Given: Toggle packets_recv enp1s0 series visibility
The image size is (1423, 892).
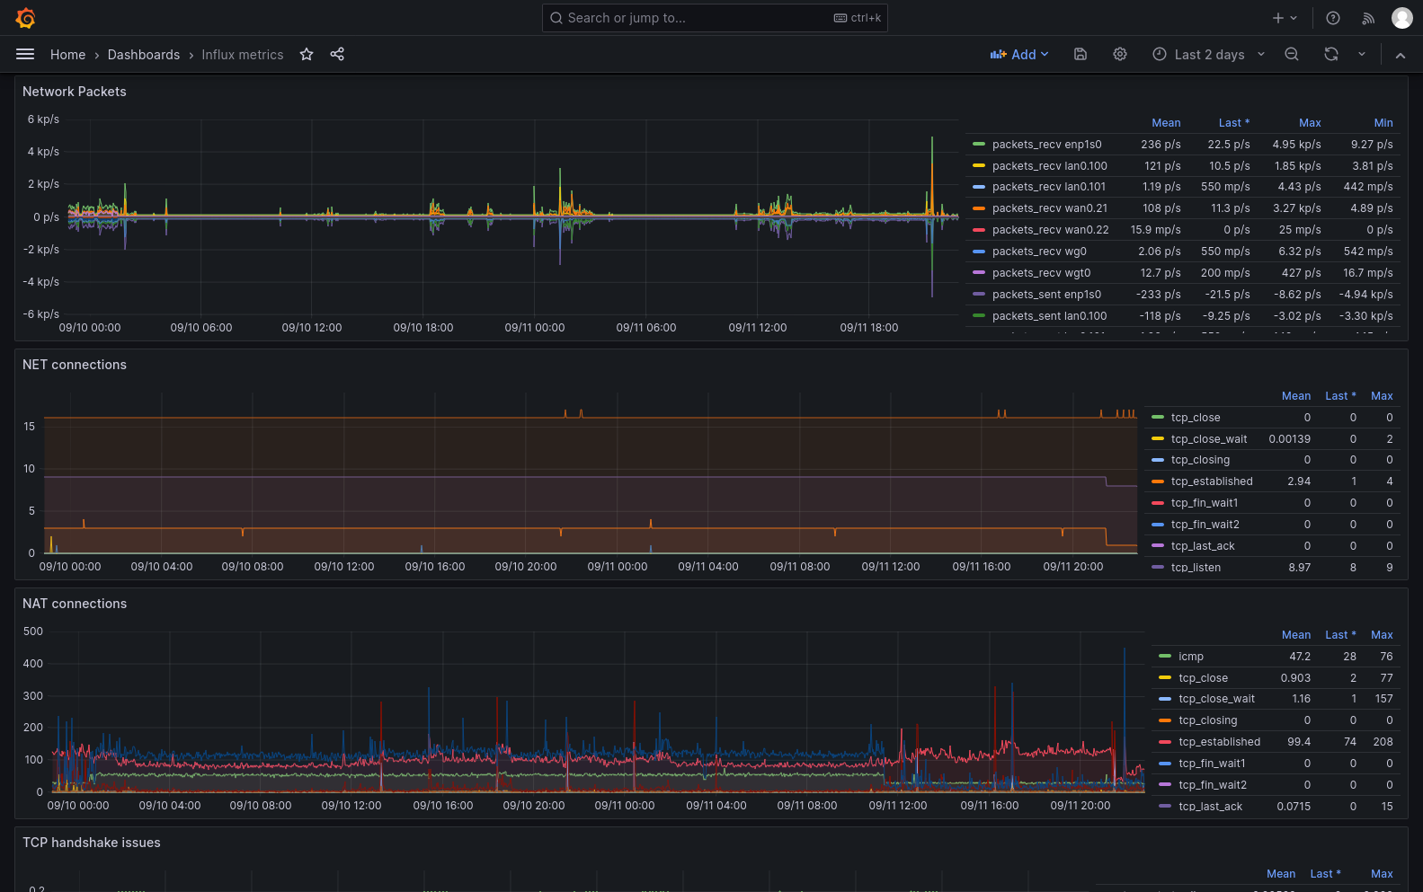Looking at the screenshot, I should [x=1046, y=145].
